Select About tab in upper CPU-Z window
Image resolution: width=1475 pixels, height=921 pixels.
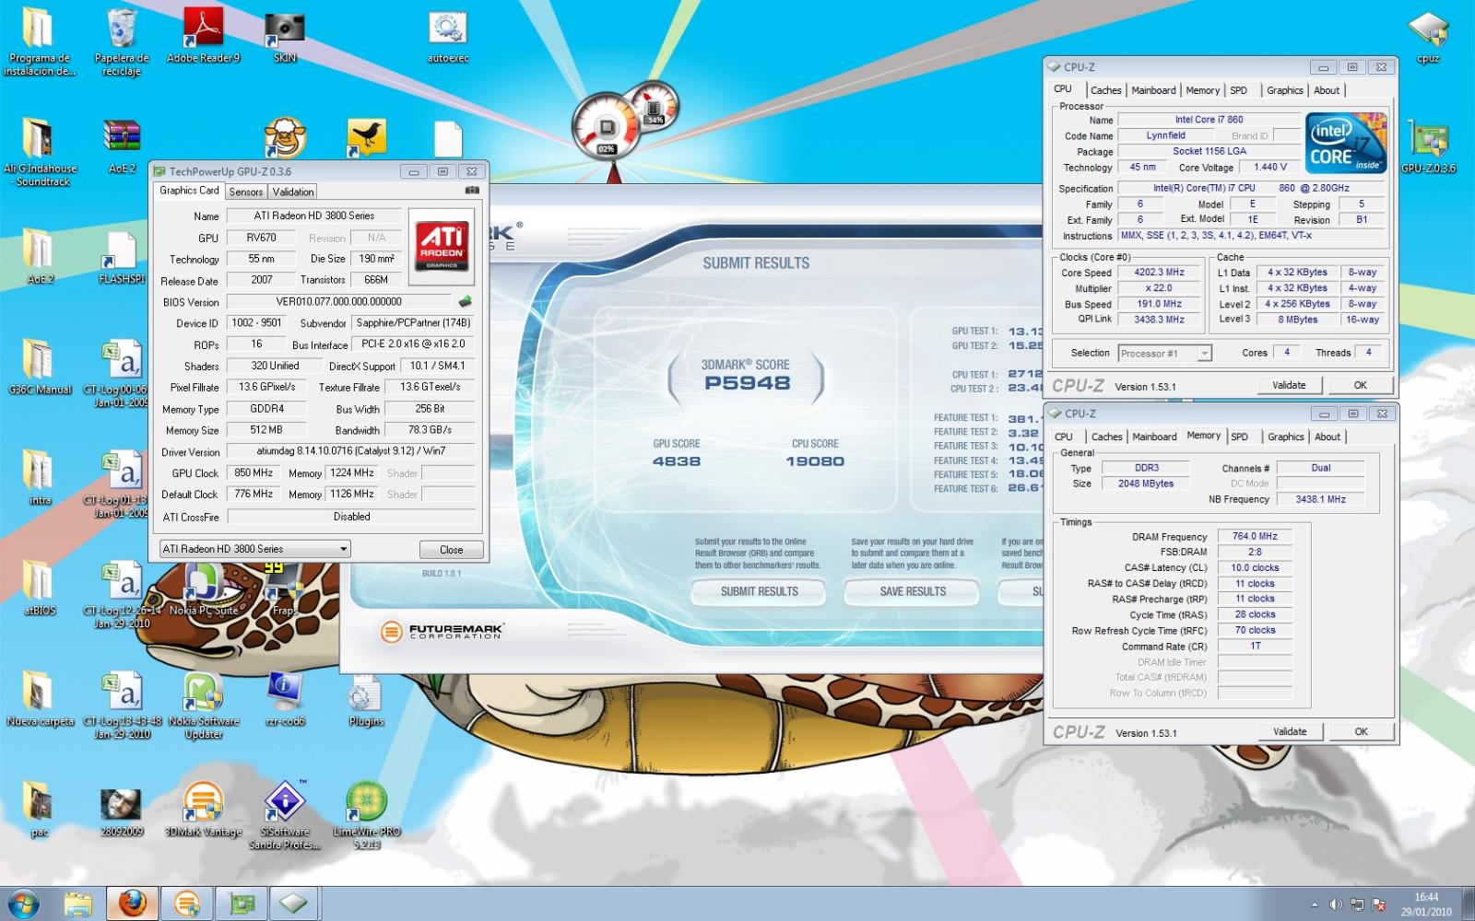(x=1327, y=90)
